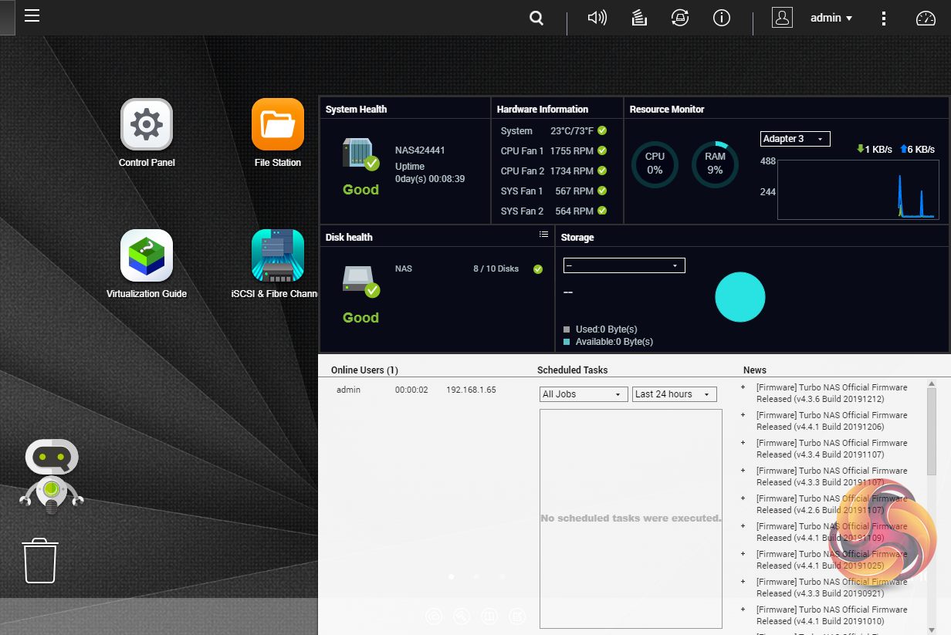Expand the Adapter 3 network dropdown
Screen dimensions: 951x635
(x=795, y=139)
